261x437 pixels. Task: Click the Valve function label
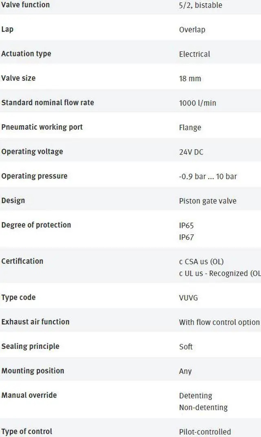pos(25,5)
